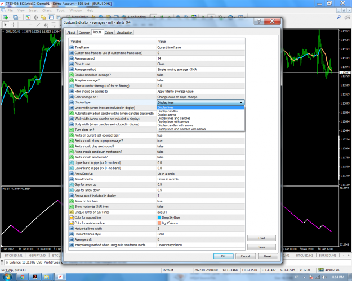Switch to the Common tab
Image resolution: width=352 pixels, height=281 pixels.
pos(84,33)
